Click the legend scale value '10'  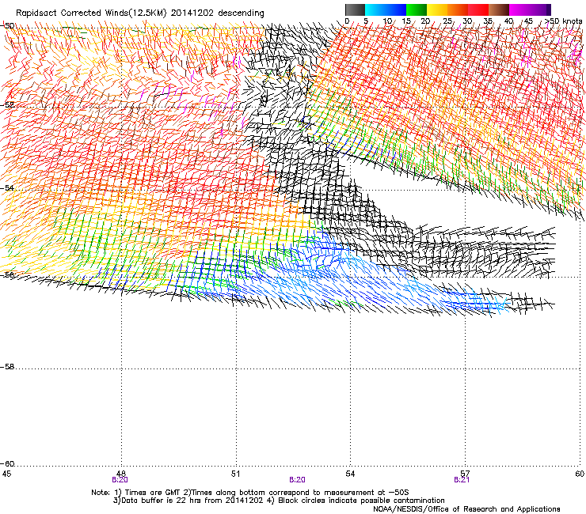tap(387, 21)
